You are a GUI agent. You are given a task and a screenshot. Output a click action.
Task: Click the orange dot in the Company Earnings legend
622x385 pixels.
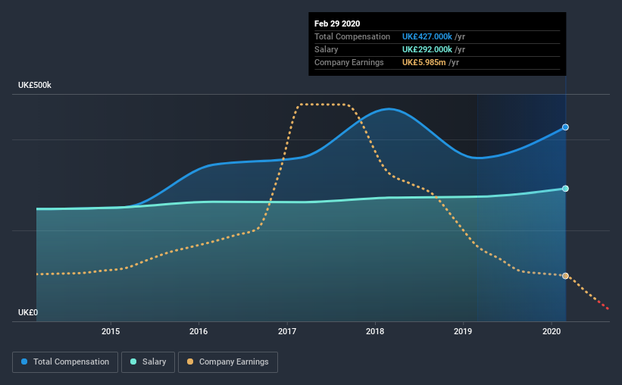[190, 362]
